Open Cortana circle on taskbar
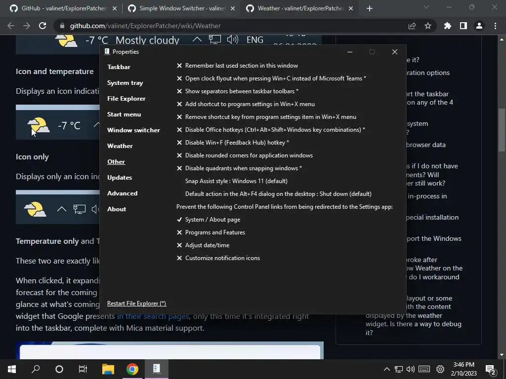 (x=59, y=369)
